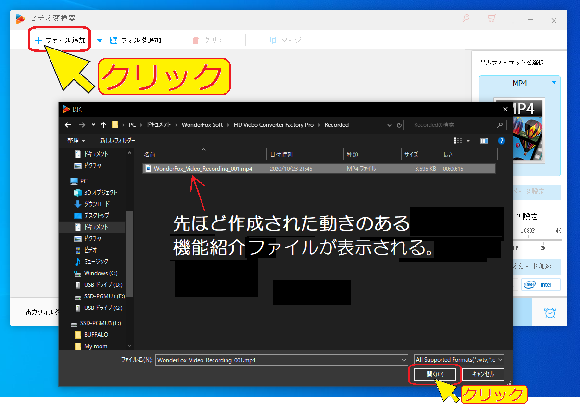This screenshot has width=580, height=406.
Task: Select Windows (C:) drive in tree
Action: (96, 273)
